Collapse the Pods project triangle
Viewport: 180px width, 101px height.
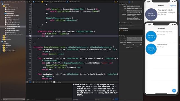pos(1,42)
